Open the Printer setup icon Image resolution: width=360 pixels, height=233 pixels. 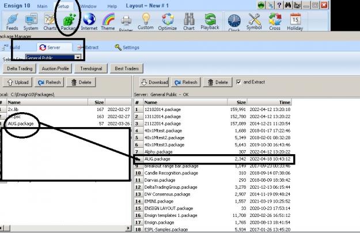[126, 23]
